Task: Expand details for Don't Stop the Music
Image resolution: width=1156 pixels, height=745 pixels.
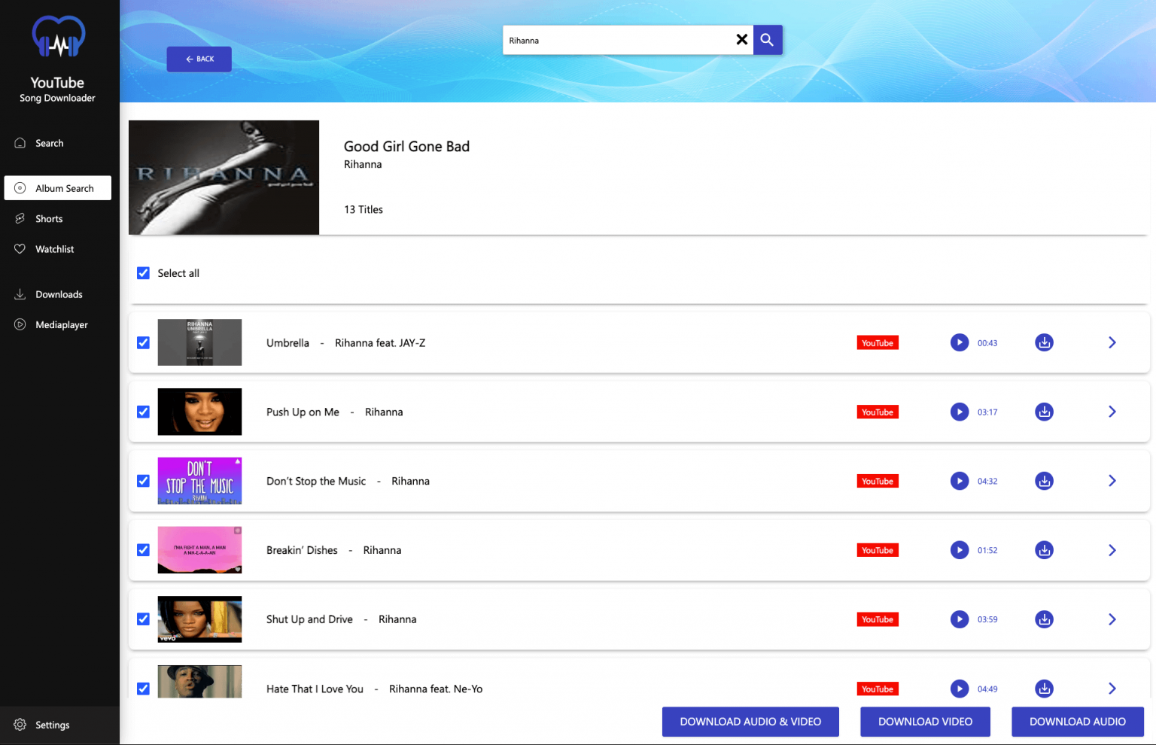Action: (1112, 481)
